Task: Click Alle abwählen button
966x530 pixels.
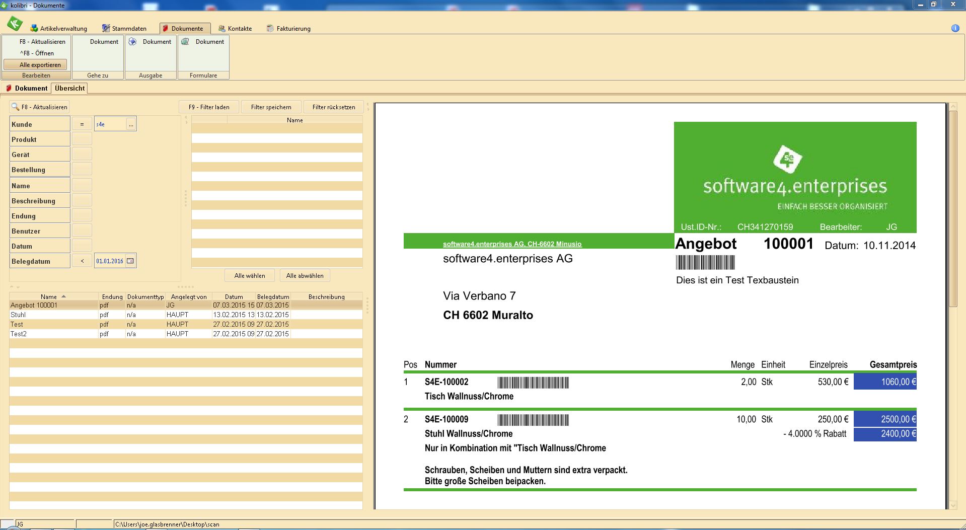Action: [x=305, y=275]
